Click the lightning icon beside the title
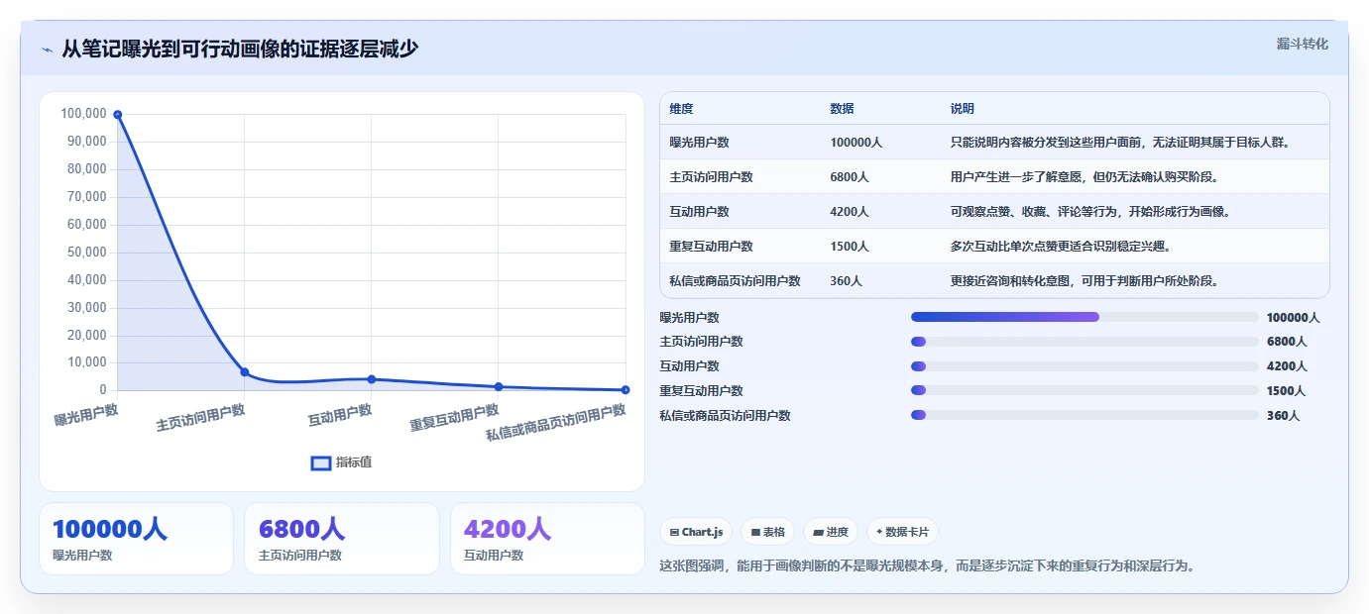 (x=47, y=50)
